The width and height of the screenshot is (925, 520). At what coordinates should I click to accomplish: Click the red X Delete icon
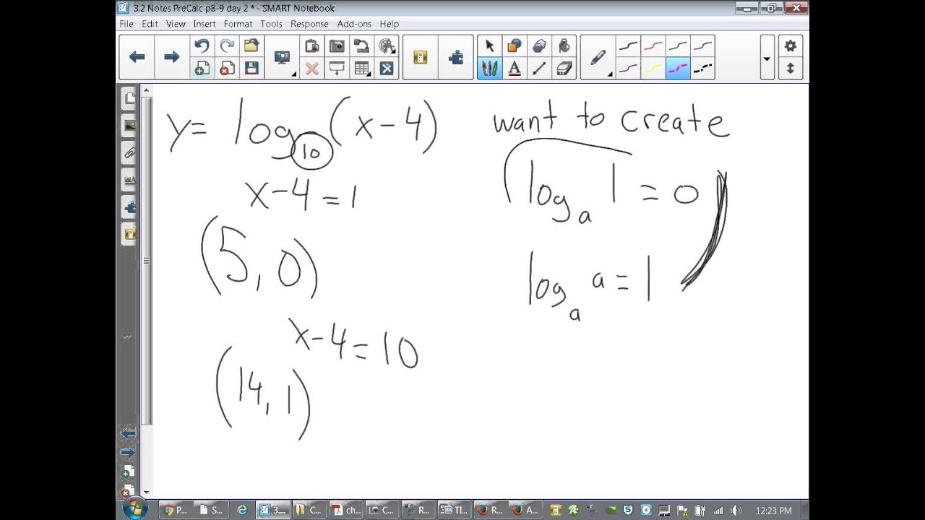click(312, 69)
